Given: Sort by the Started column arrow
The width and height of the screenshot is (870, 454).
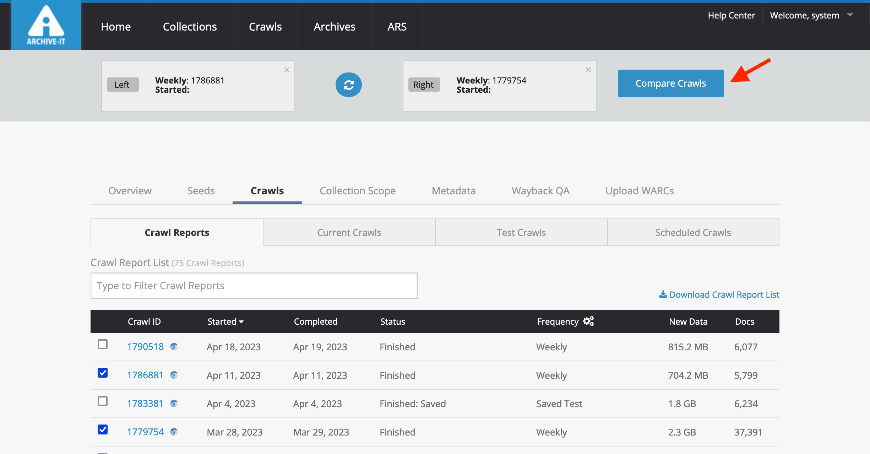Looking at the screenshot, I should coord(241,322).
